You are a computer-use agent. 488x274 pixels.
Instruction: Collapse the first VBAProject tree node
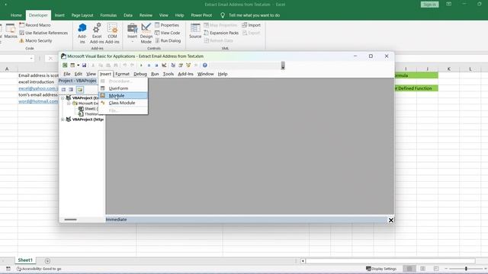coord(63,98)
